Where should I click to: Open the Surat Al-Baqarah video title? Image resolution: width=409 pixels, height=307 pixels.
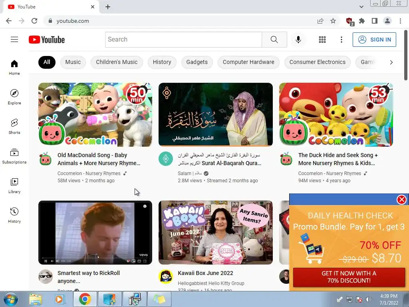[219, 159]
